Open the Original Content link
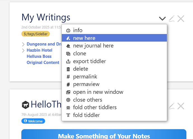 click(43, 63)
